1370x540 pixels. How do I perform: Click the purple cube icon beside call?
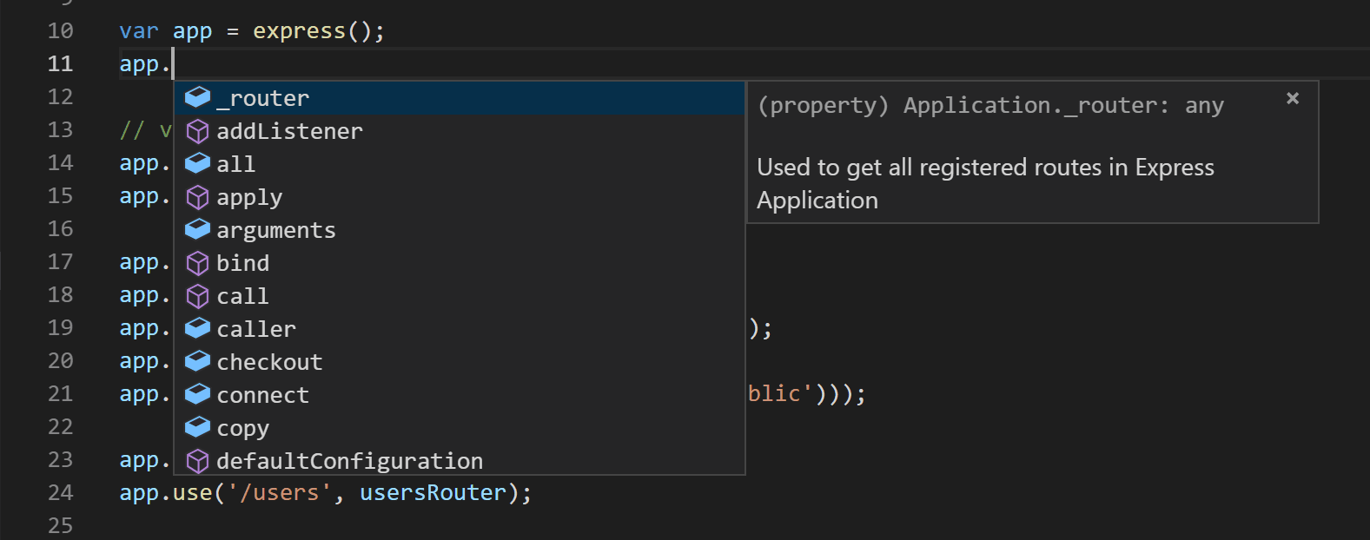(198, 296)
